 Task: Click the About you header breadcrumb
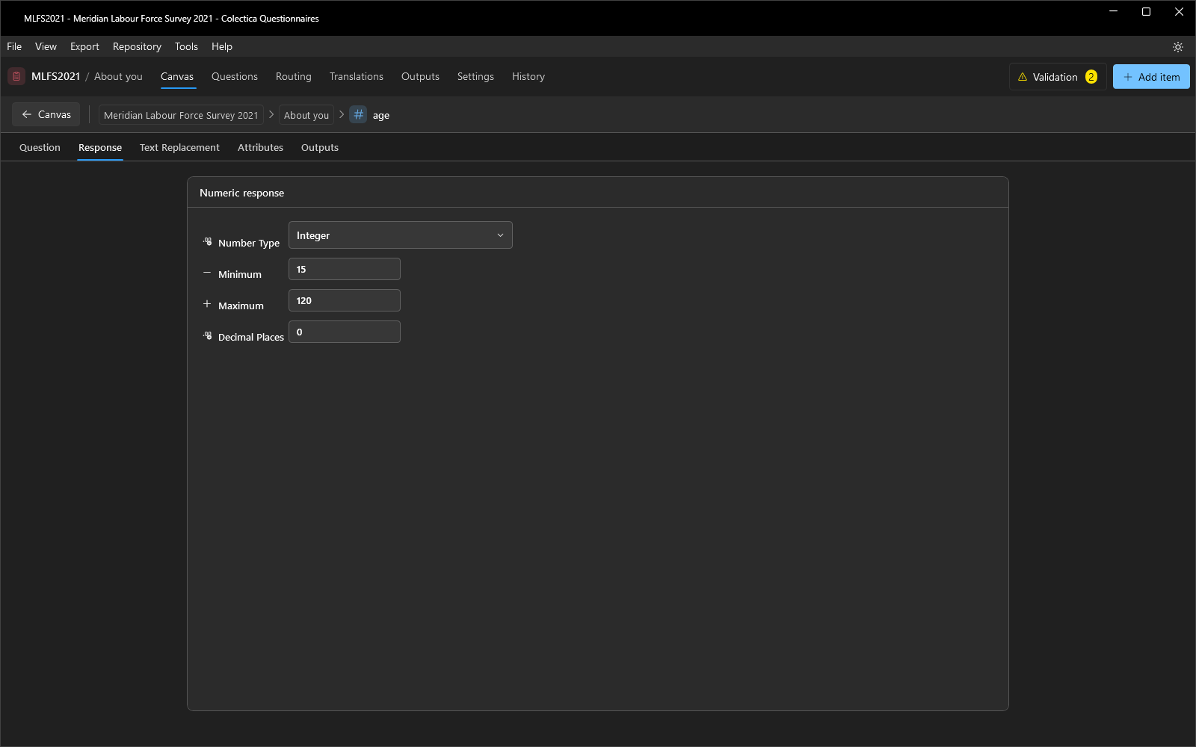pyautogui.click(x=118, y=76)
